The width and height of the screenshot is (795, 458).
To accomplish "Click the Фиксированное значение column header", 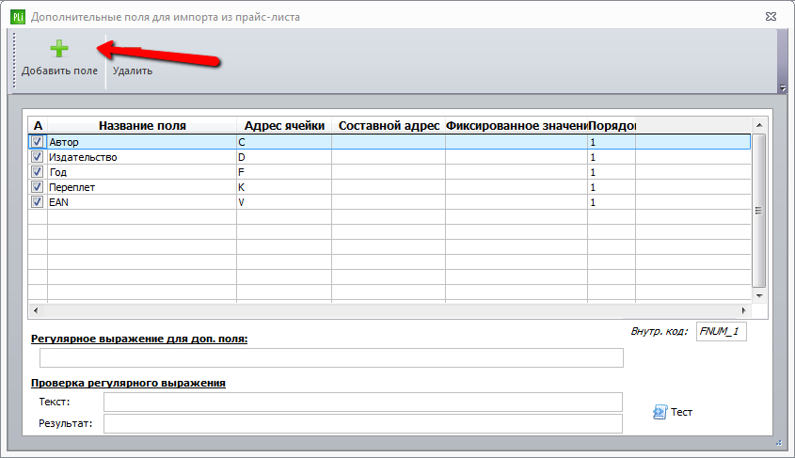I will coord(517,126).
